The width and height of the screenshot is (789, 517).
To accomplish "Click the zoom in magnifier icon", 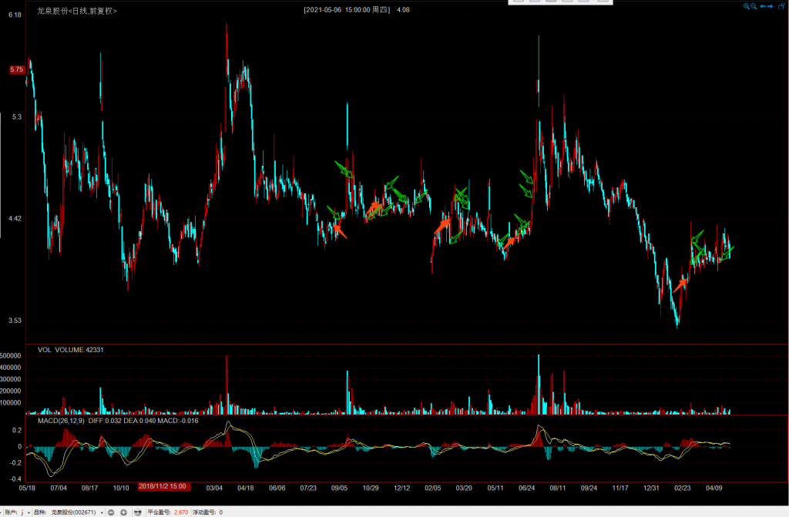I will click(x=746, y=6).
